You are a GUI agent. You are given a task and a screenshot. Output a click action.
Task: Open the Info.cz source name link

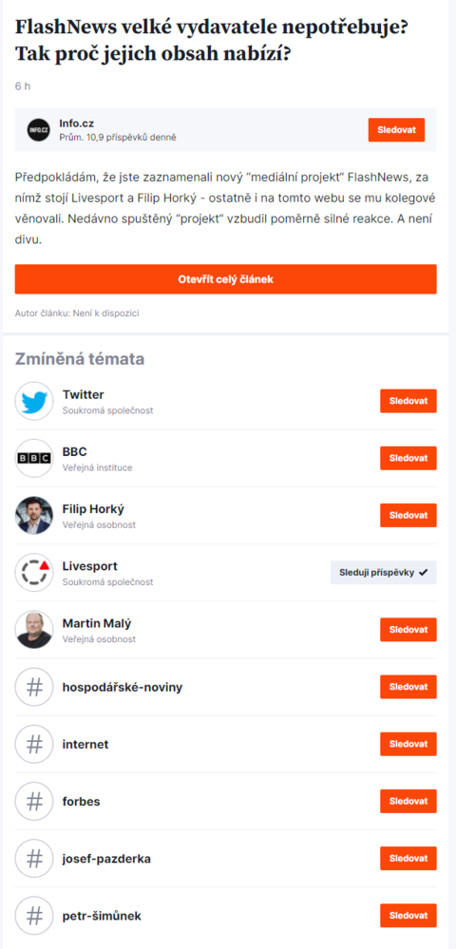click(76, 124)
